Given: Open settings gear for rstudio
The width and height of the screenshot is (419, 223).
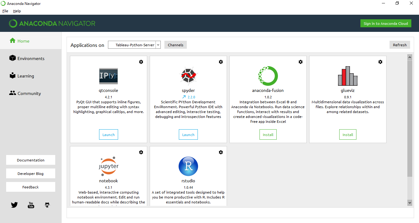Looking at the screenshot, I should click(x=221, y=152).
